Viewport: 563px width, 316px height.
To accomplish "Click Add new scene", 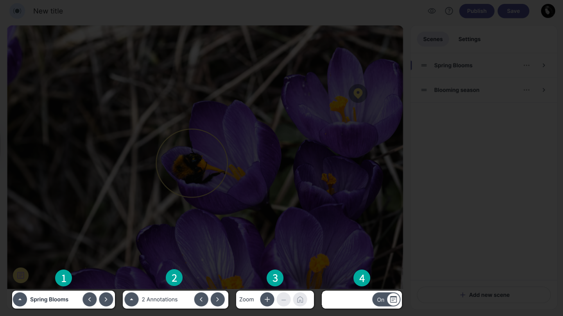I will click(x=484, y=295).
